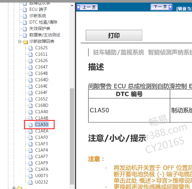The height and width of the screenshot is (189, 192).
Task: Open the C164B fault code page
Action: click(42, 73)
